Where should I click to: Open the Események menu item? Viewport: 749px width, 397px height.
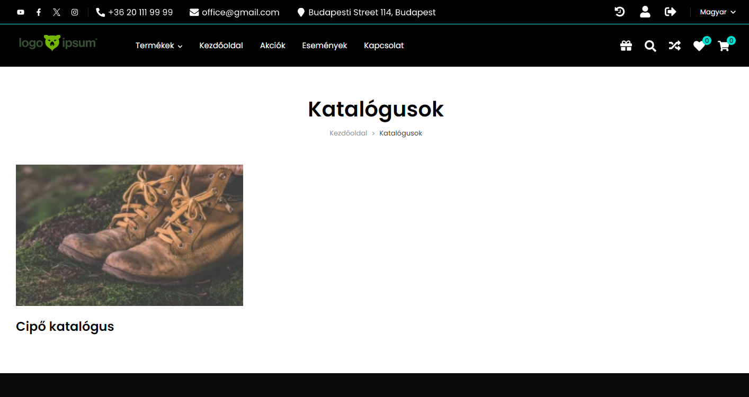tap(324, 46)
